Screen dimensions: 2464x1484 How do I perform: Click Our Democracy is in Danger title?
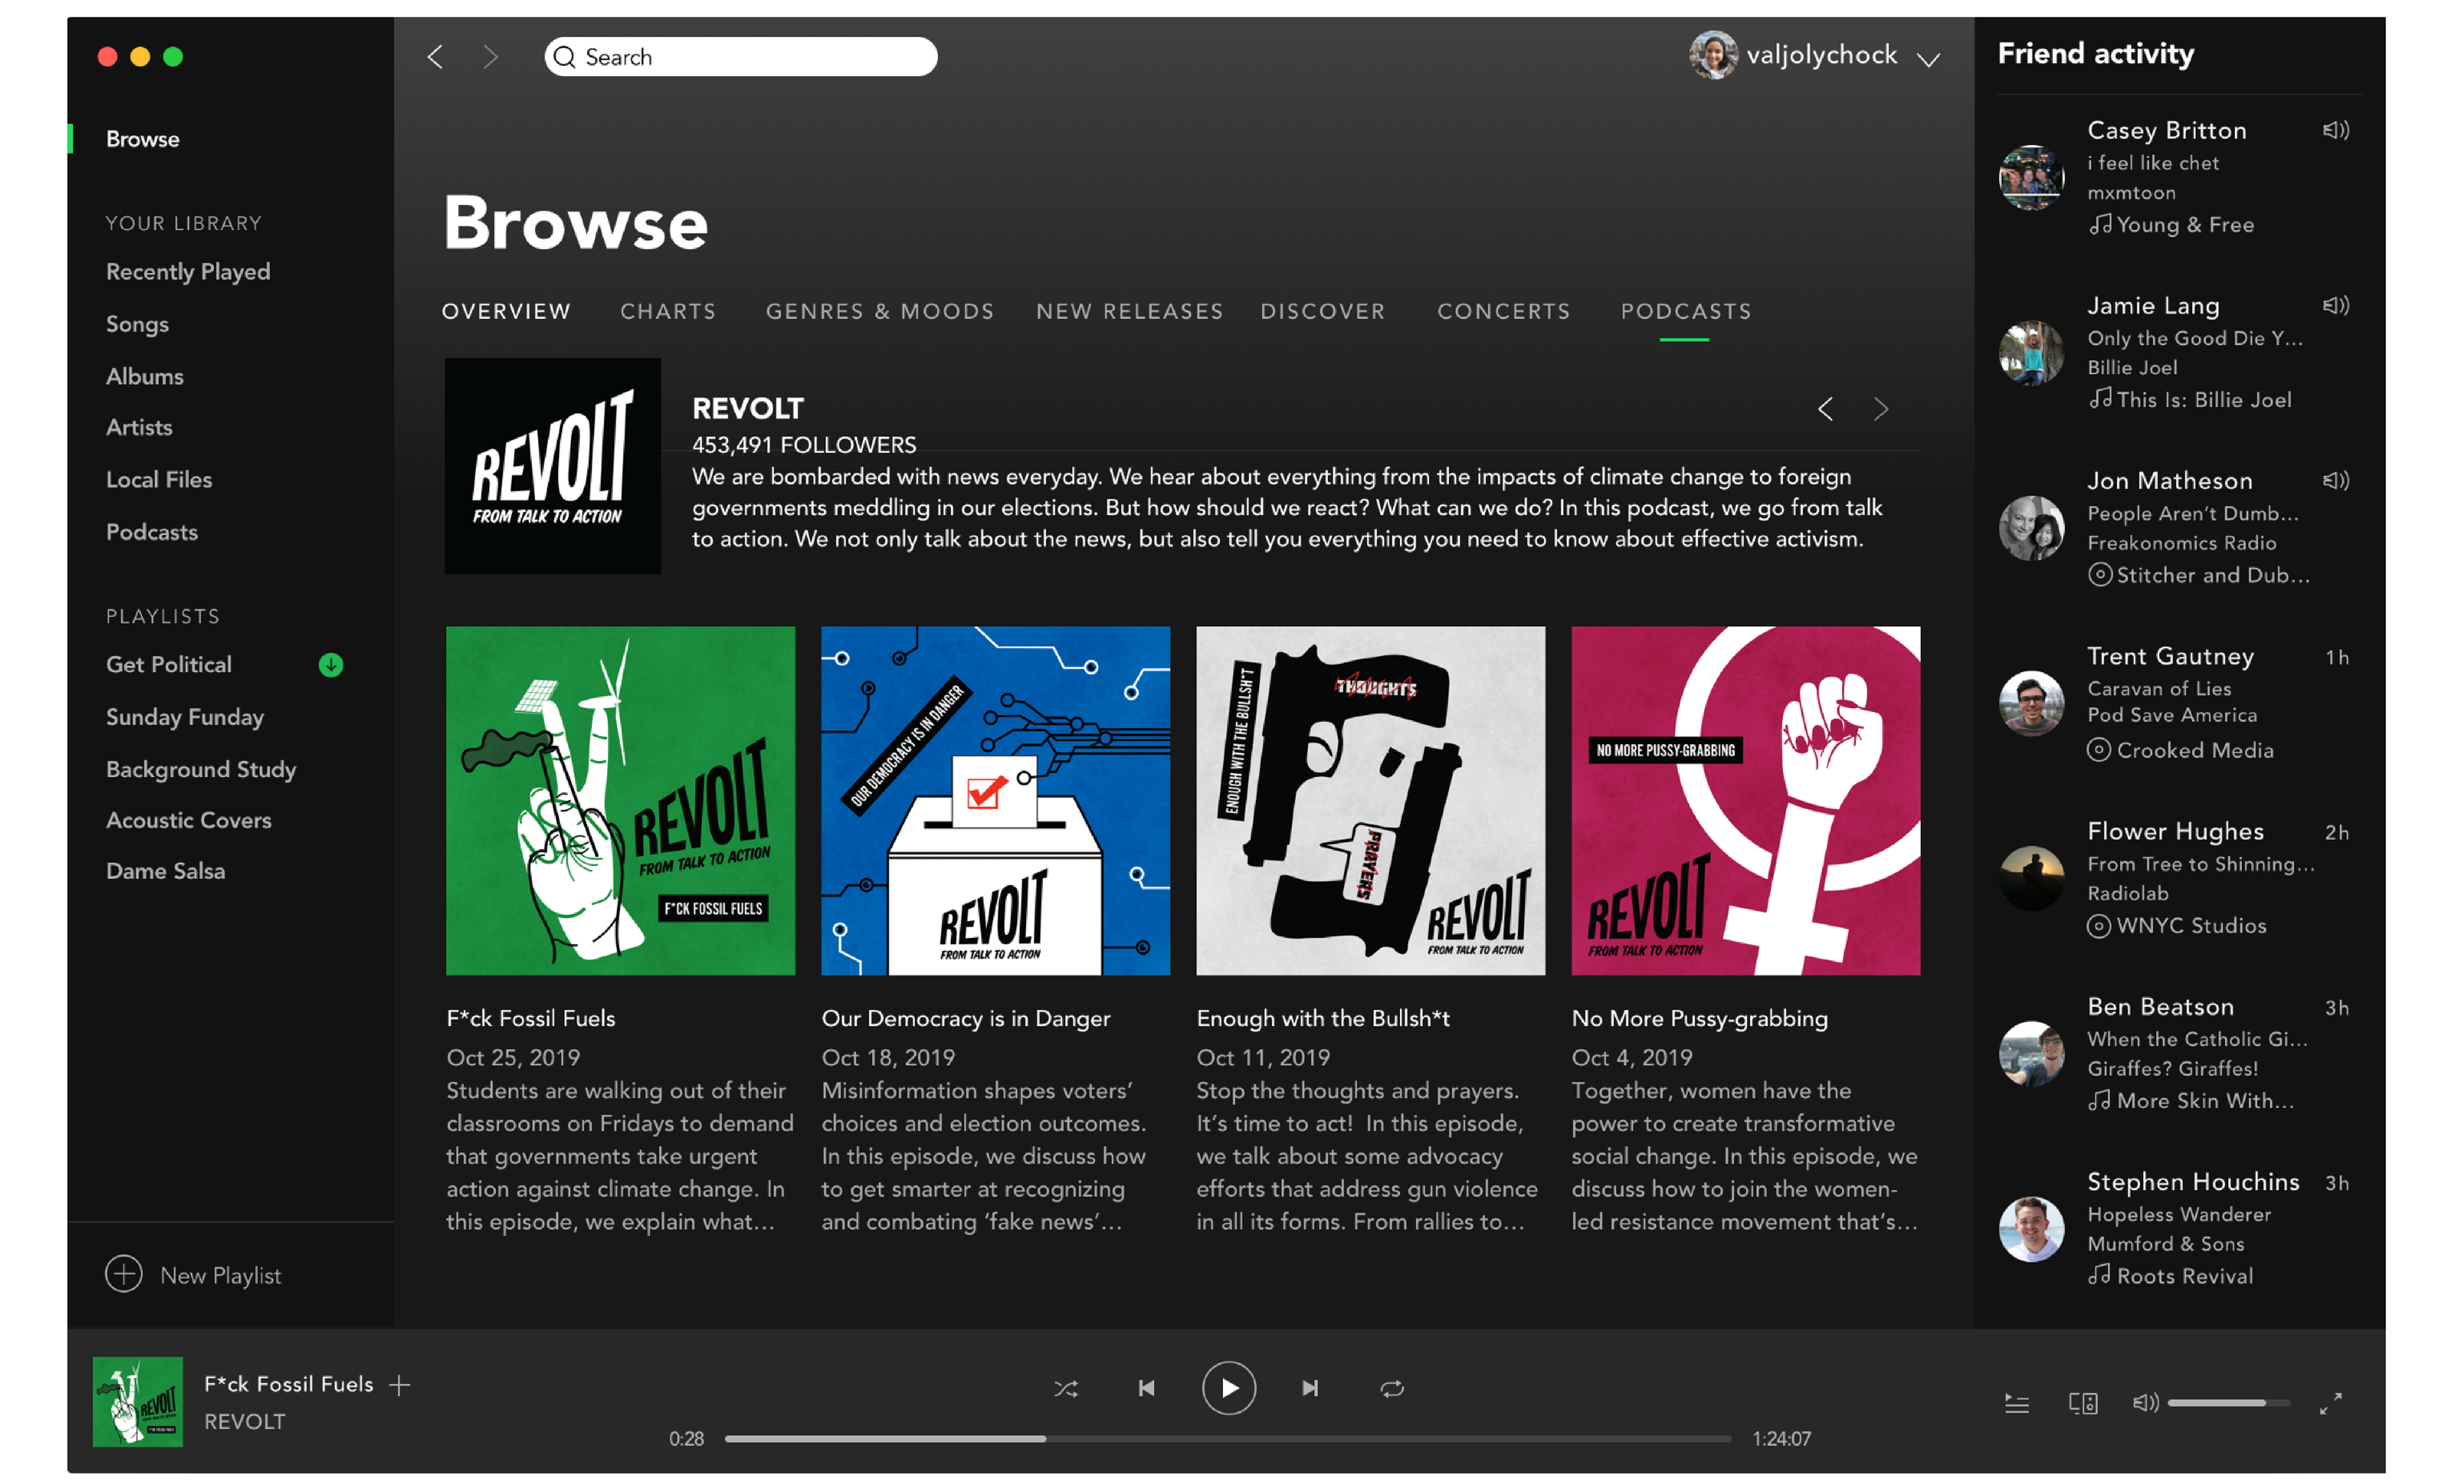click(x=966, y=1019)
